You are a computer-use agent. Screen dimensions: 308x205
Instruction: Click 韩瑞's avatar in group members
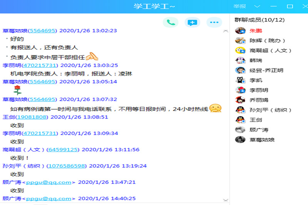coord(241,60)
